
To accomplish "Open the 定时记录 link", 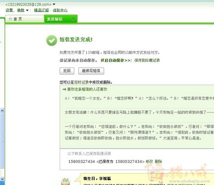I will click(x=81, y=82).
